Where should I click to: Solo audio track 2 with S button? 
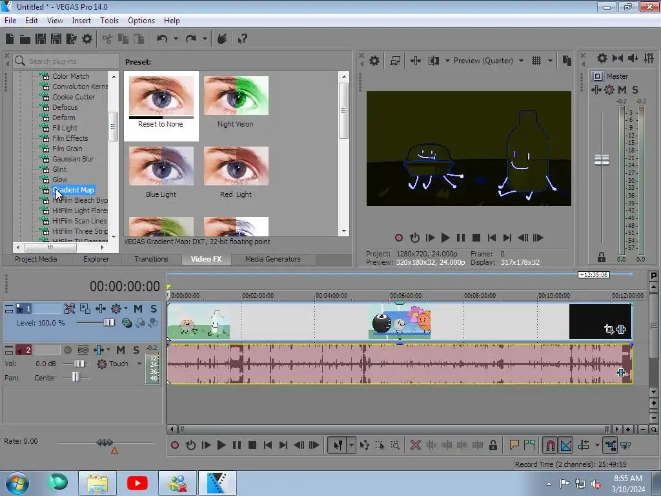click(x=136, y=350)
